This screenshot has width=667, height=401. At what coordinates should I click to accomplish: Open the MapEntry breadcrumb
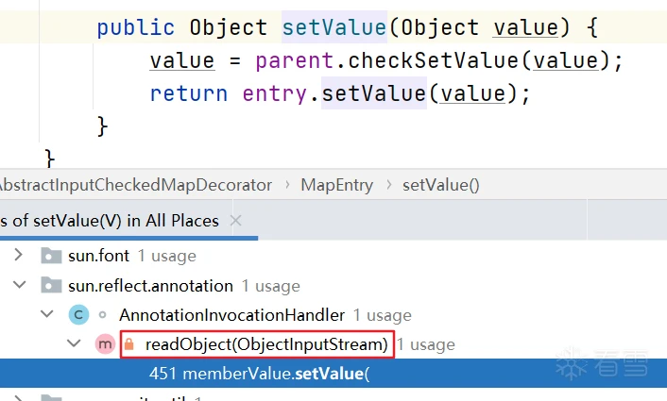(x=336, y=185)
